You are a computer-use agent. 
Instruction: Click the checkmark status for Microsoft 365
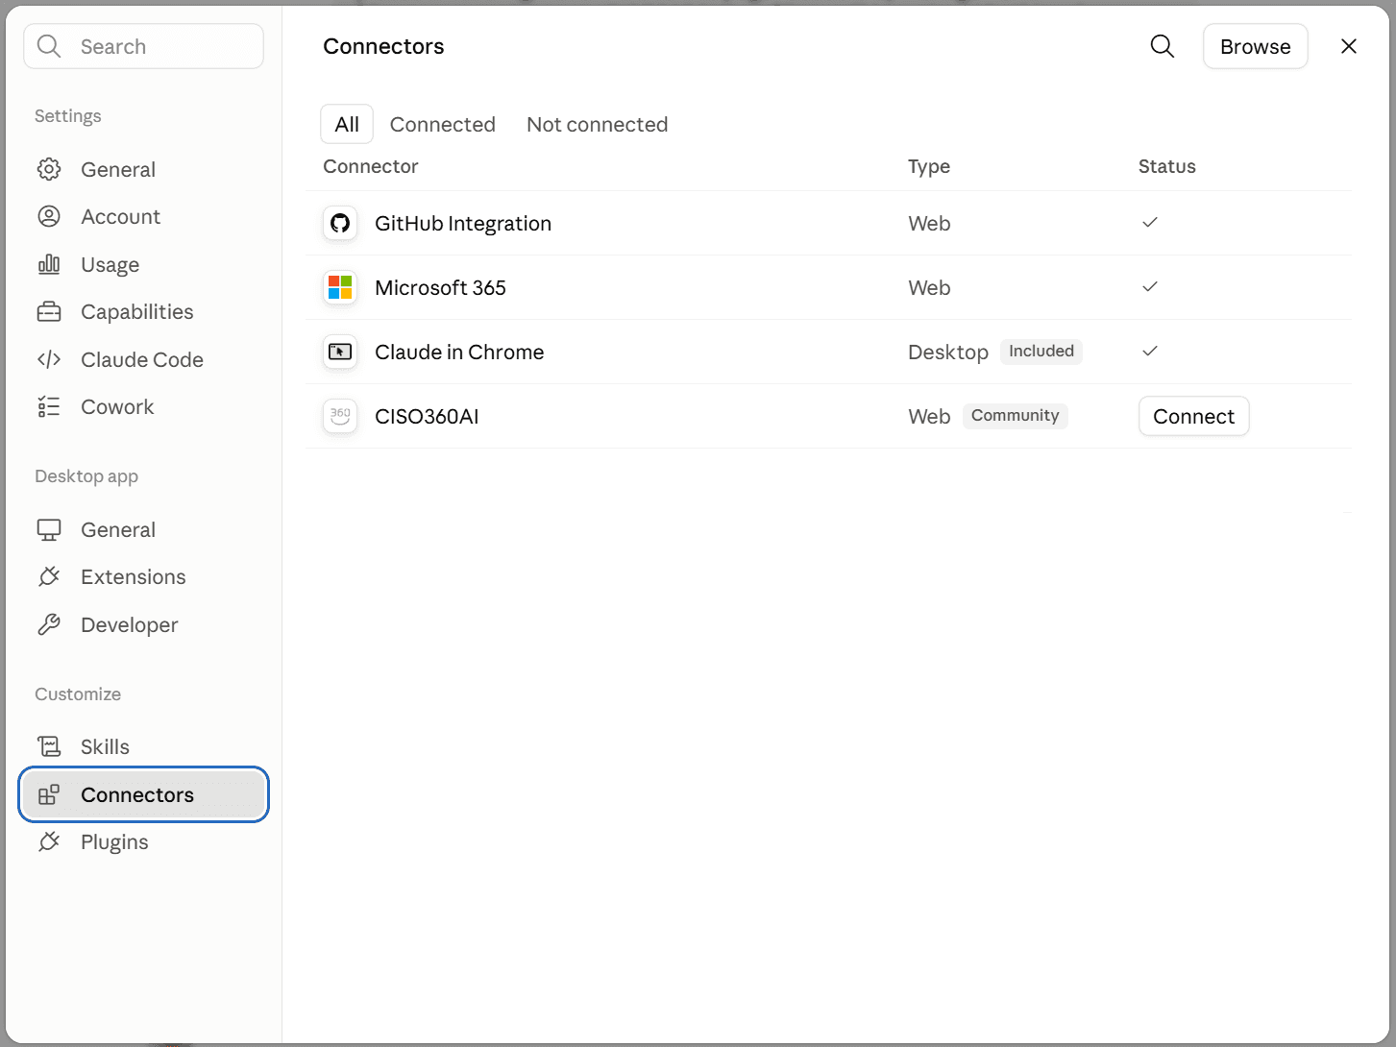[1150, 286]
